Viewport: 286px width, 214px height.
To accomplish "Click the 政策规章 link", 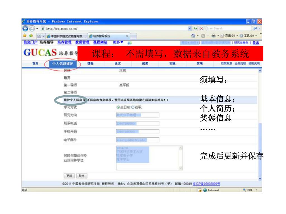I will 227,63.
